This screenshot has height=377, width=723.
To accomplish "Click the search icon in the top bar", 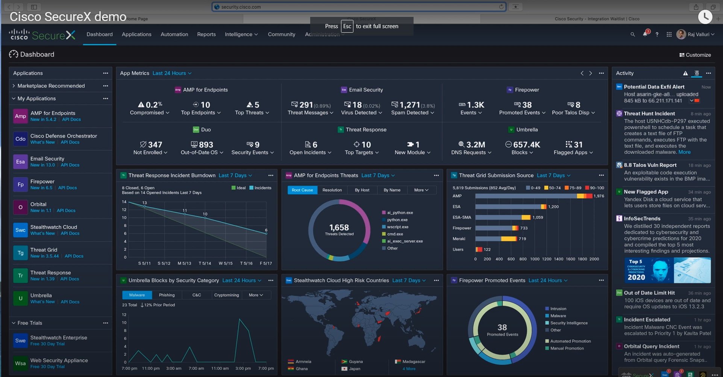I will click(x=632, y=34).
